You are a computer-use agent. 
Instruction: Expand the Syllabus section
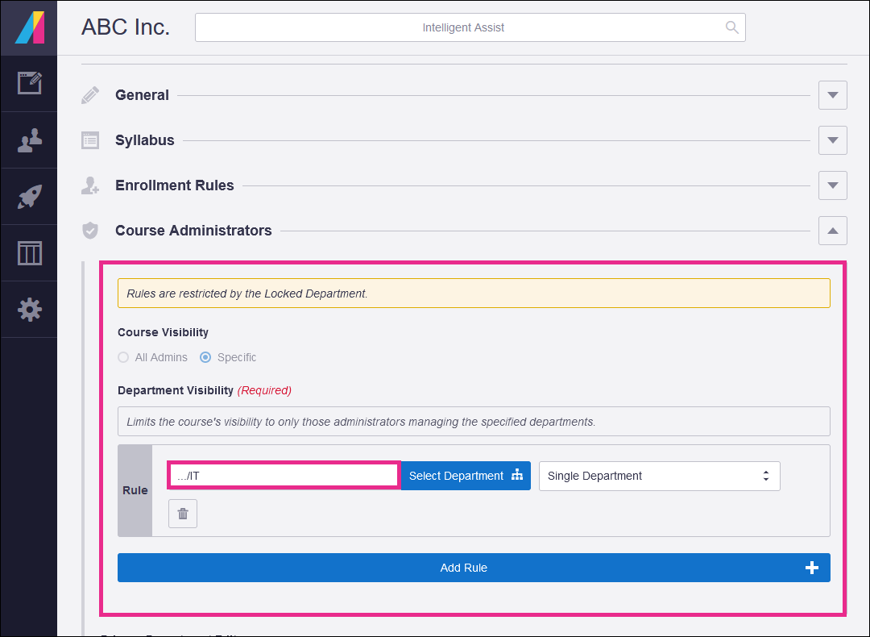pos(832,139)
